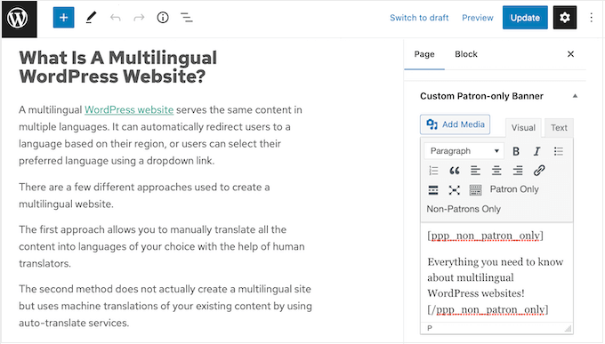The height and width of the screenshot is (344, 605).
Task: Click Switch to draft
Action: coord(419,18)
